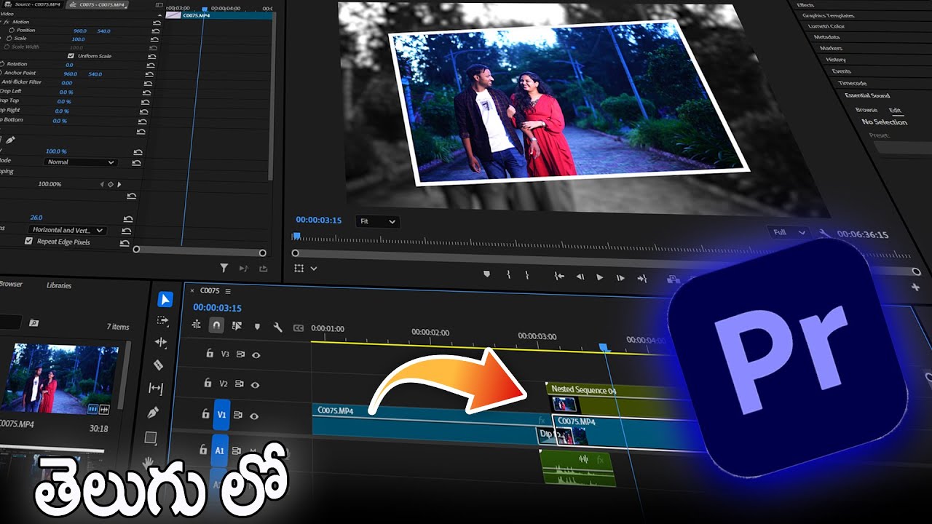Expand the safe margins overlay dropdown arrow
Viewport: 932px width, 524px height.
314,269
